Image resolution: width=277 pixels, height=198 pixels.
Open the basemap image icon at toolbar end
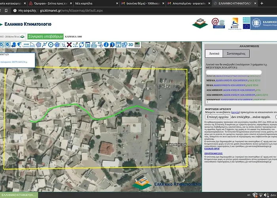[137, 44]
